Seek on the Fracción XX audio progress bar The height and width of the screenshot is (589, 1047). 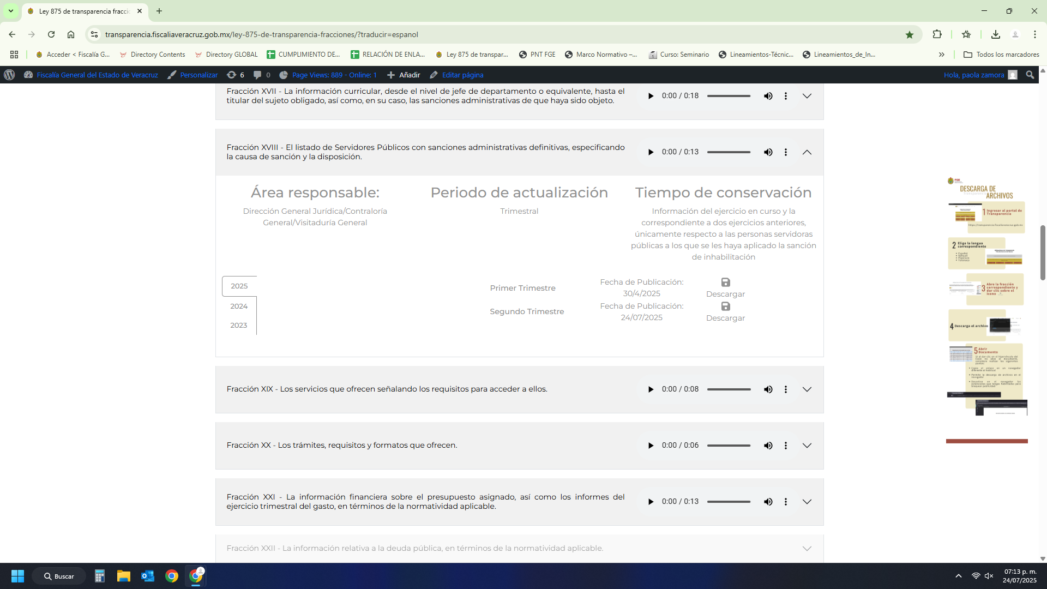point(729,446)
